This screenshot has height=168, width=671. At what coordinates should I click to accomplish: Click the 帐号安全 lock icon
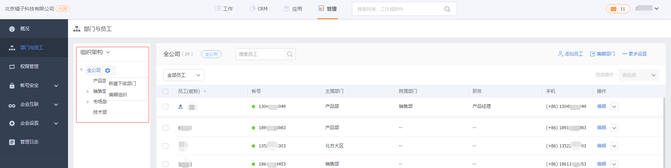point(12,86)
